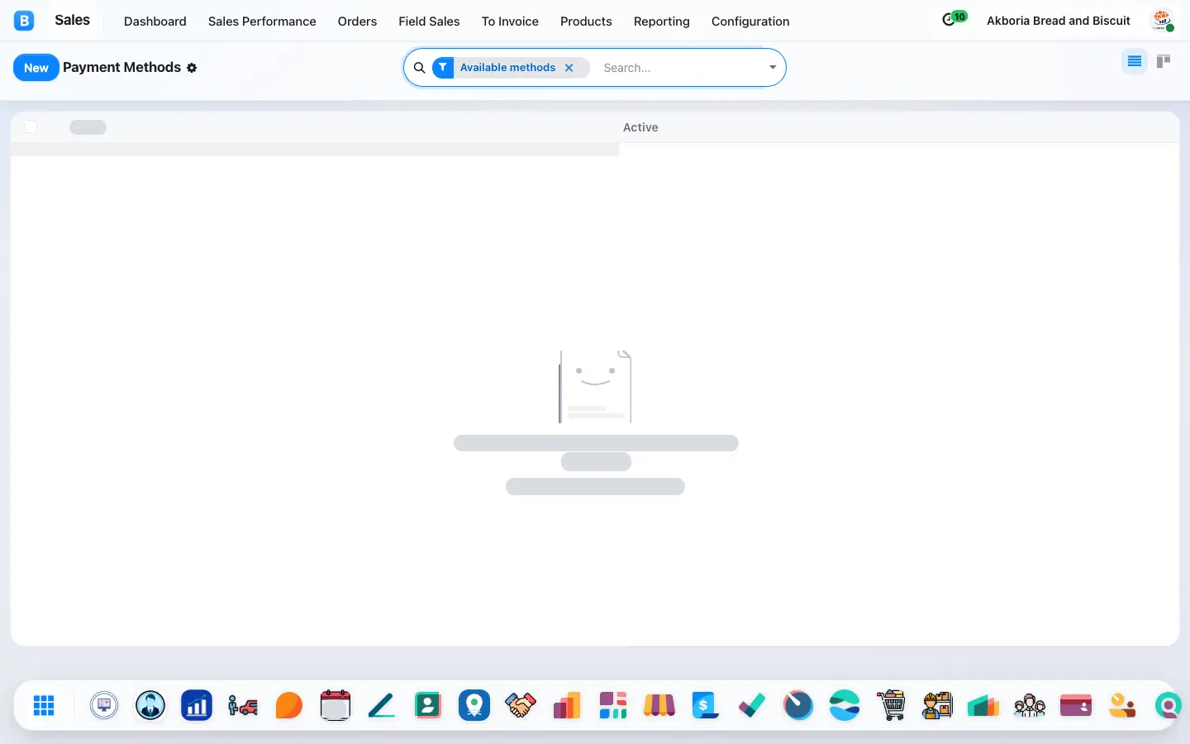The width and height of the screenshot is (1190, 744).
Task: Sort by the Active column header
Action: click(640, 127)
